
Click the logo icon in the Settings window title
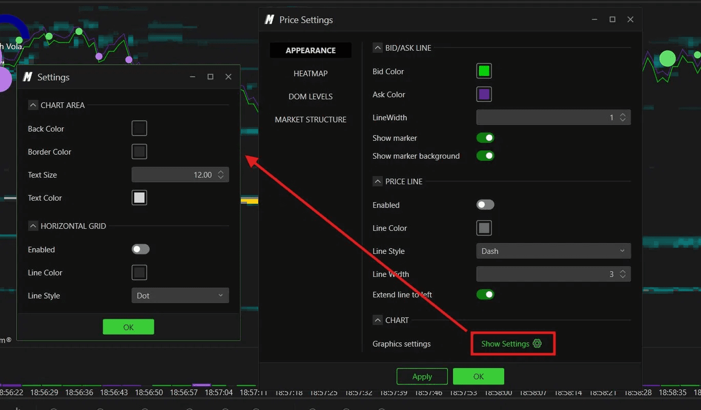28,77
